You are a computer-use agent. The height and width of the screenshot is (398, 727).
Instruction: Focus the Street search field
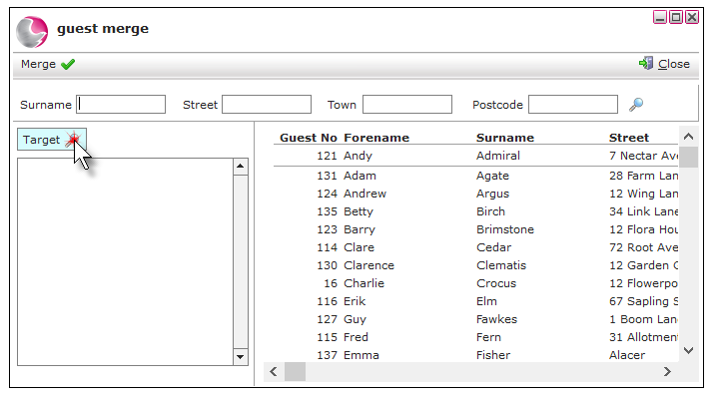(267, 105)
